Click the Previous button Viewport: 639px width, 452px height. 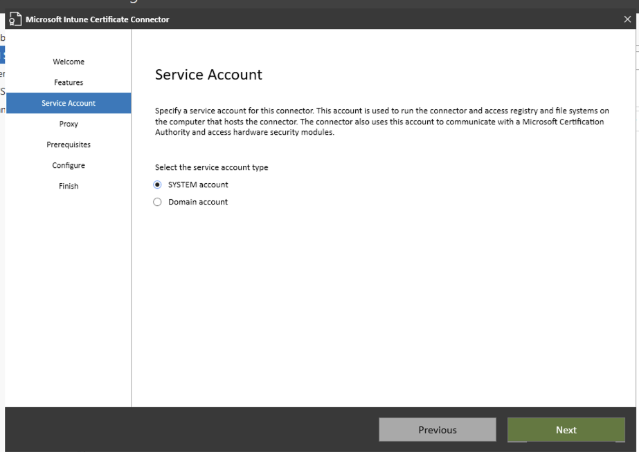click(x=438, y=430)
